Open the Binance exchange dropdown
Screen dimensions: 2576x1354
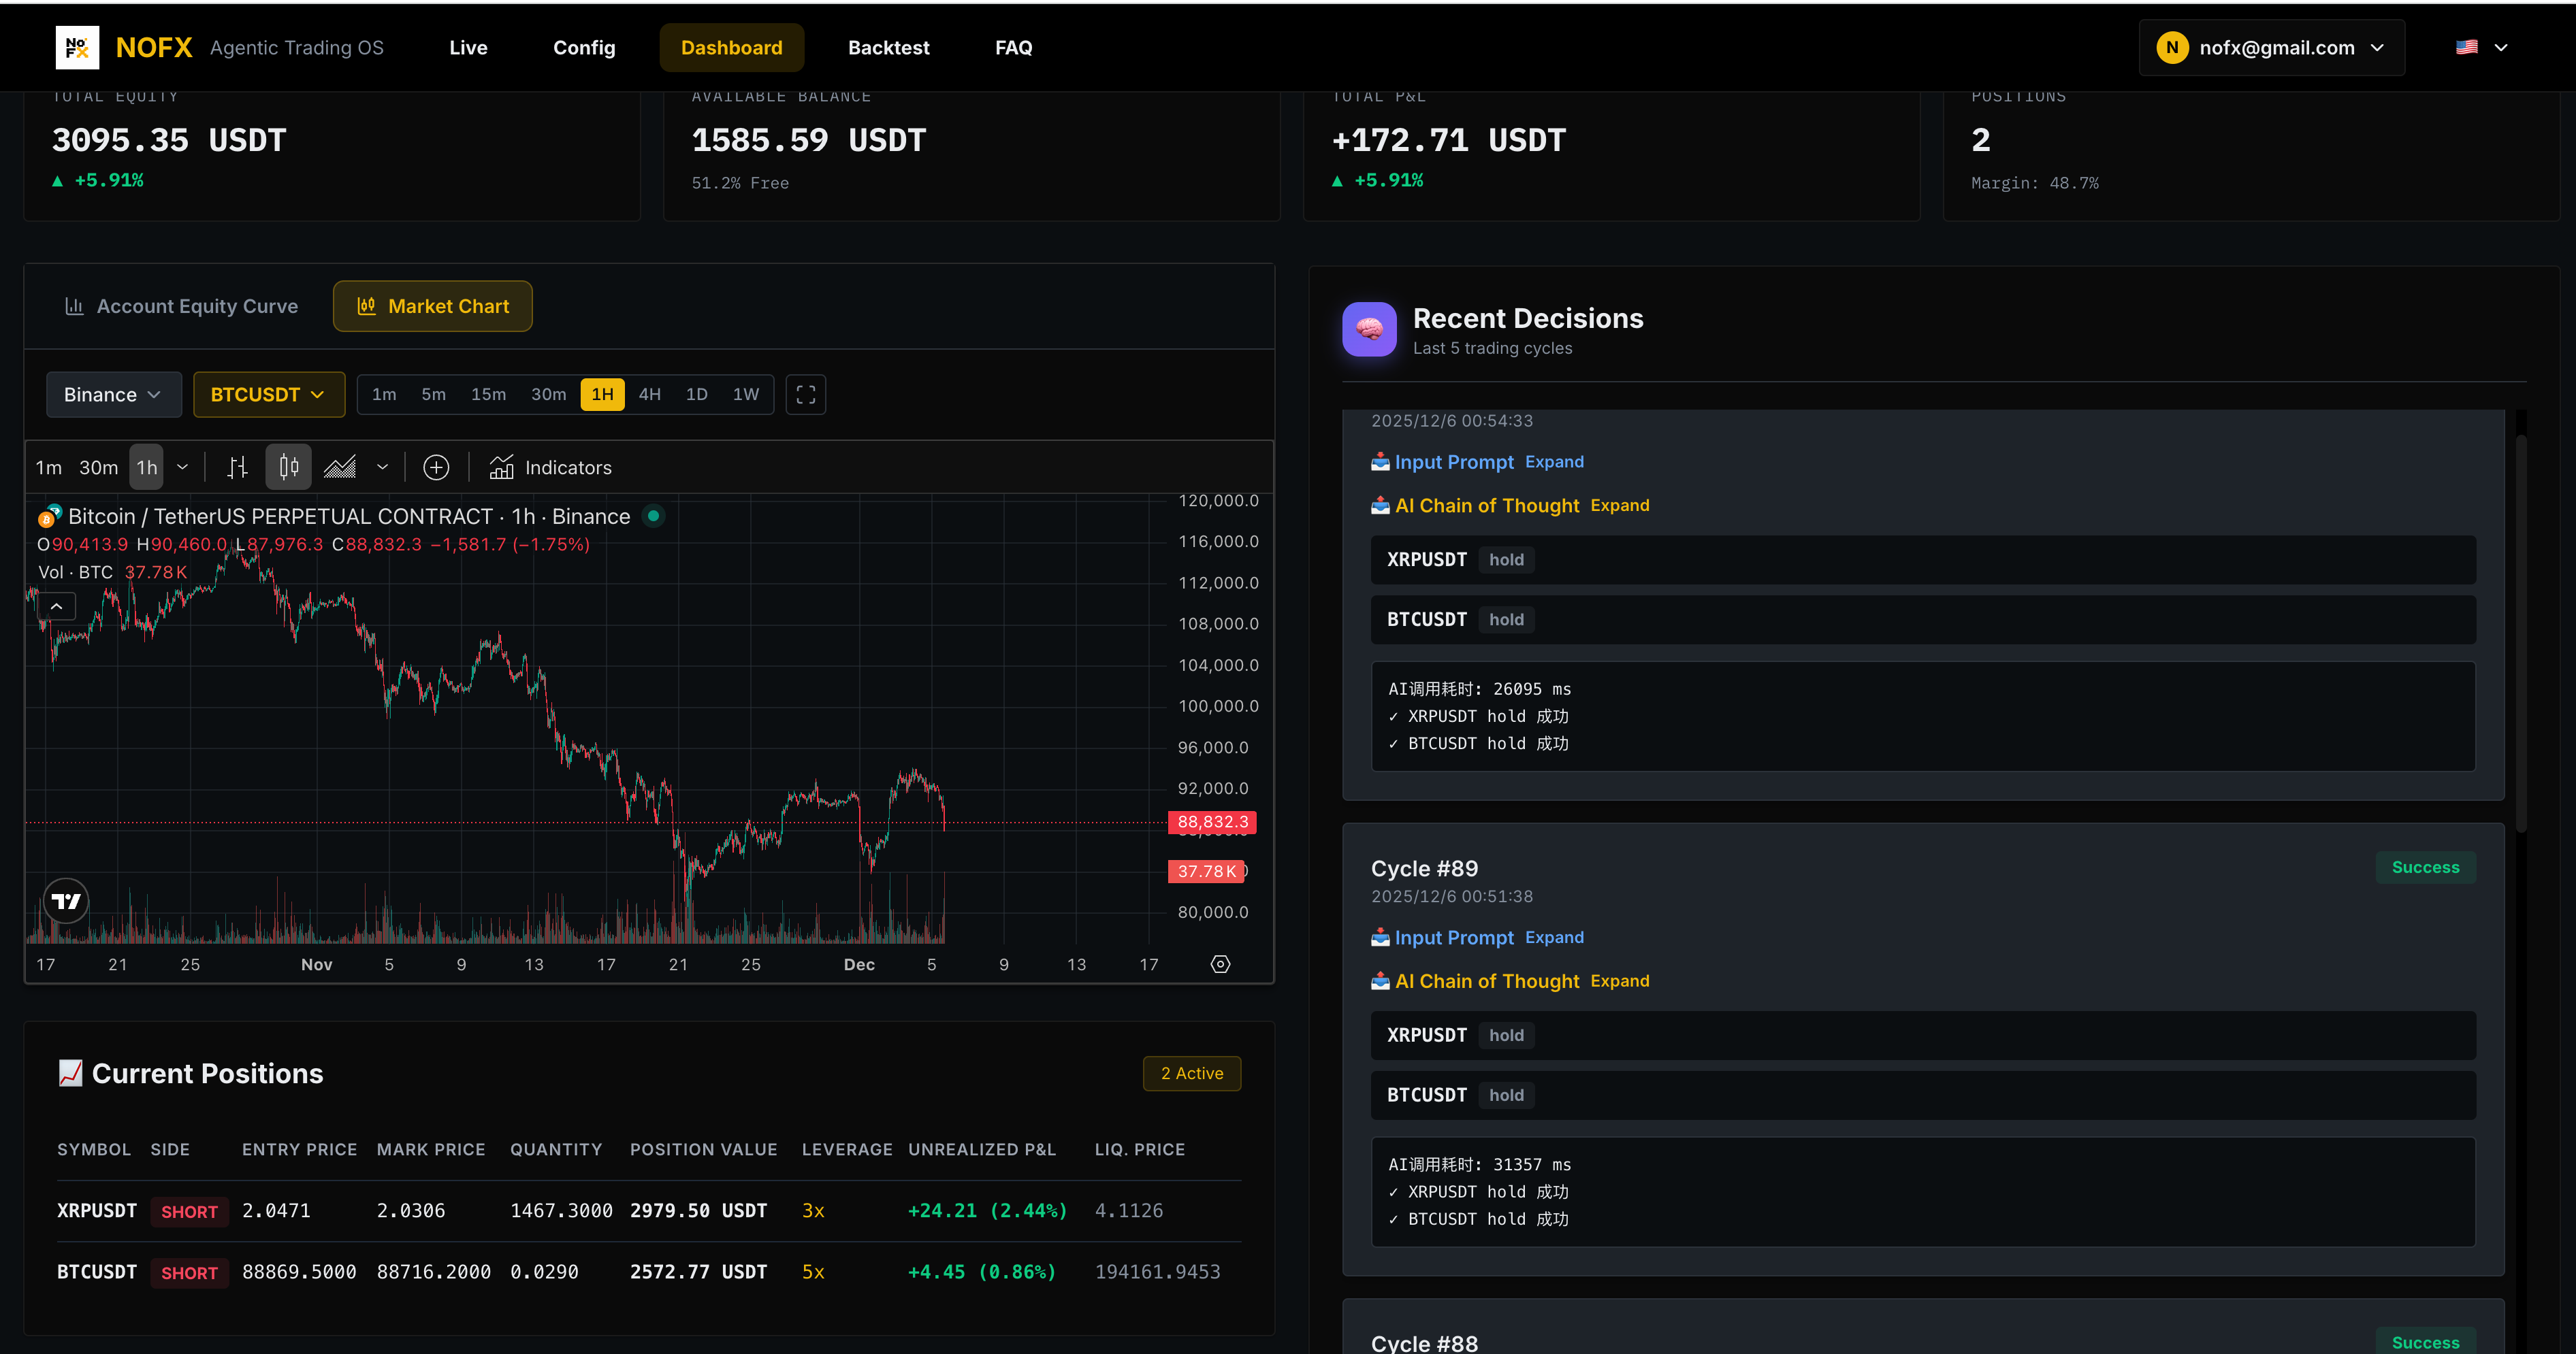coord(113,395)
